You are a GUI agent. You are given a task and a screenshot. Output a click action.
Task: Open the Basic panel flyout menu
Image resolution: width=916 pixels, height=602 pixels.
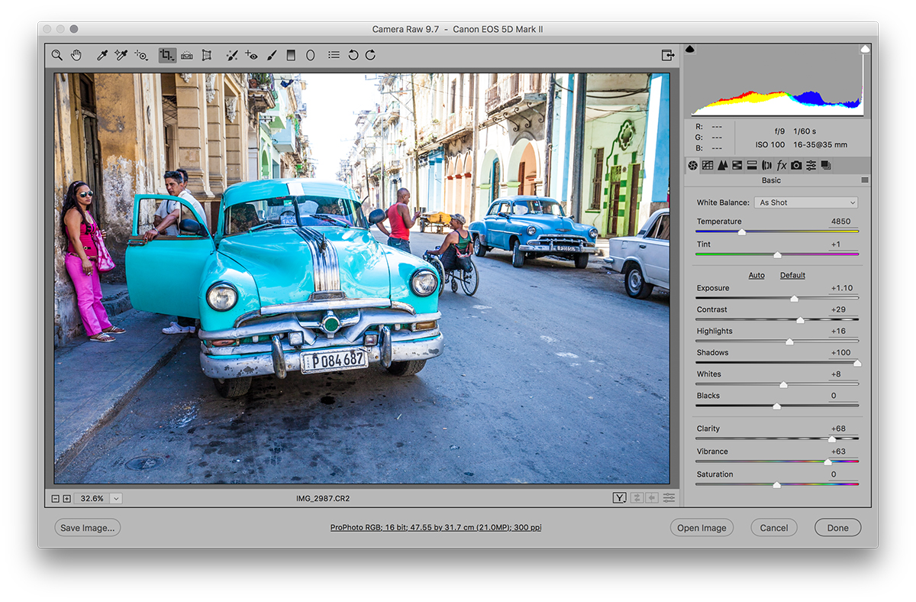point(865,180)
